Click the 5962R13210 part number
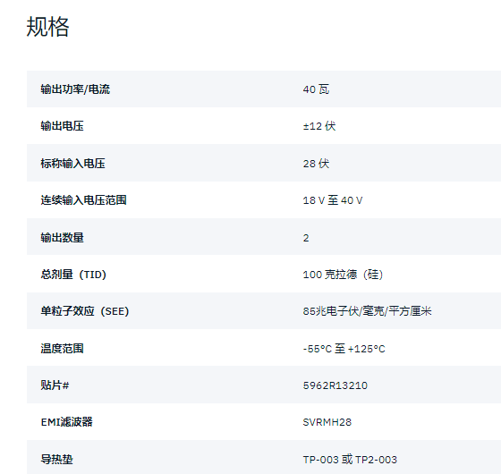Screen dimensions: 501x474 (x=335, y=385)
